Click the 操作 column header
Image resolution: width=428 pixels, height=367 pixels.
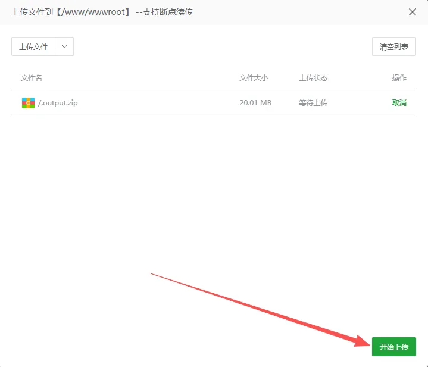399,78
